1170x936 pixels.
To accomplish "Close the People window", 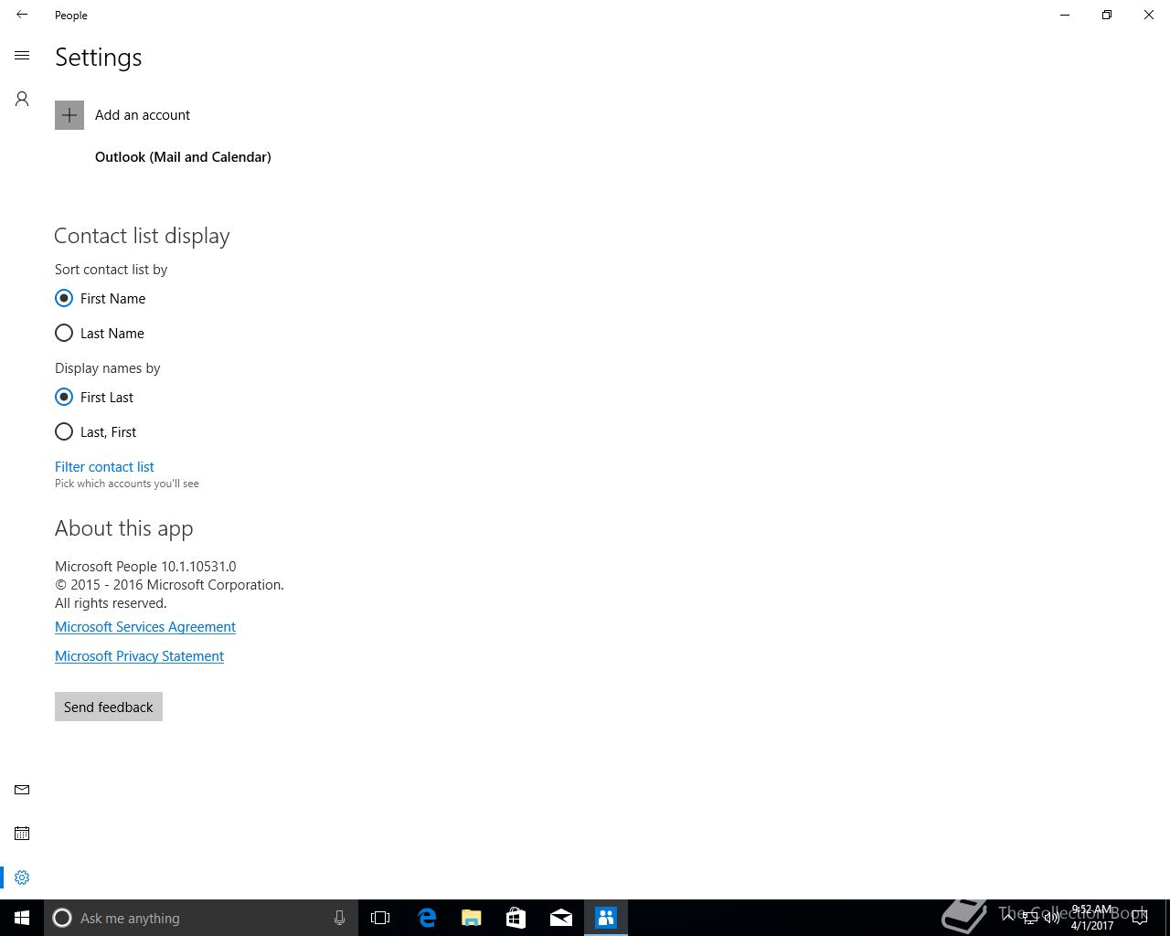I will [x=1149, y=15].
